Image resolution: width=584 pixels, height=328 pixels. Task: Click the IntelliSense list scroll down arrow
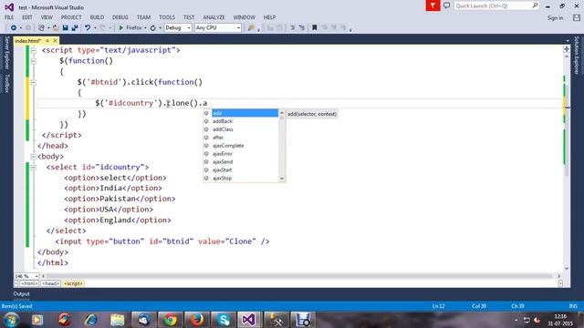pyautogui.click(x=282, y=179)
